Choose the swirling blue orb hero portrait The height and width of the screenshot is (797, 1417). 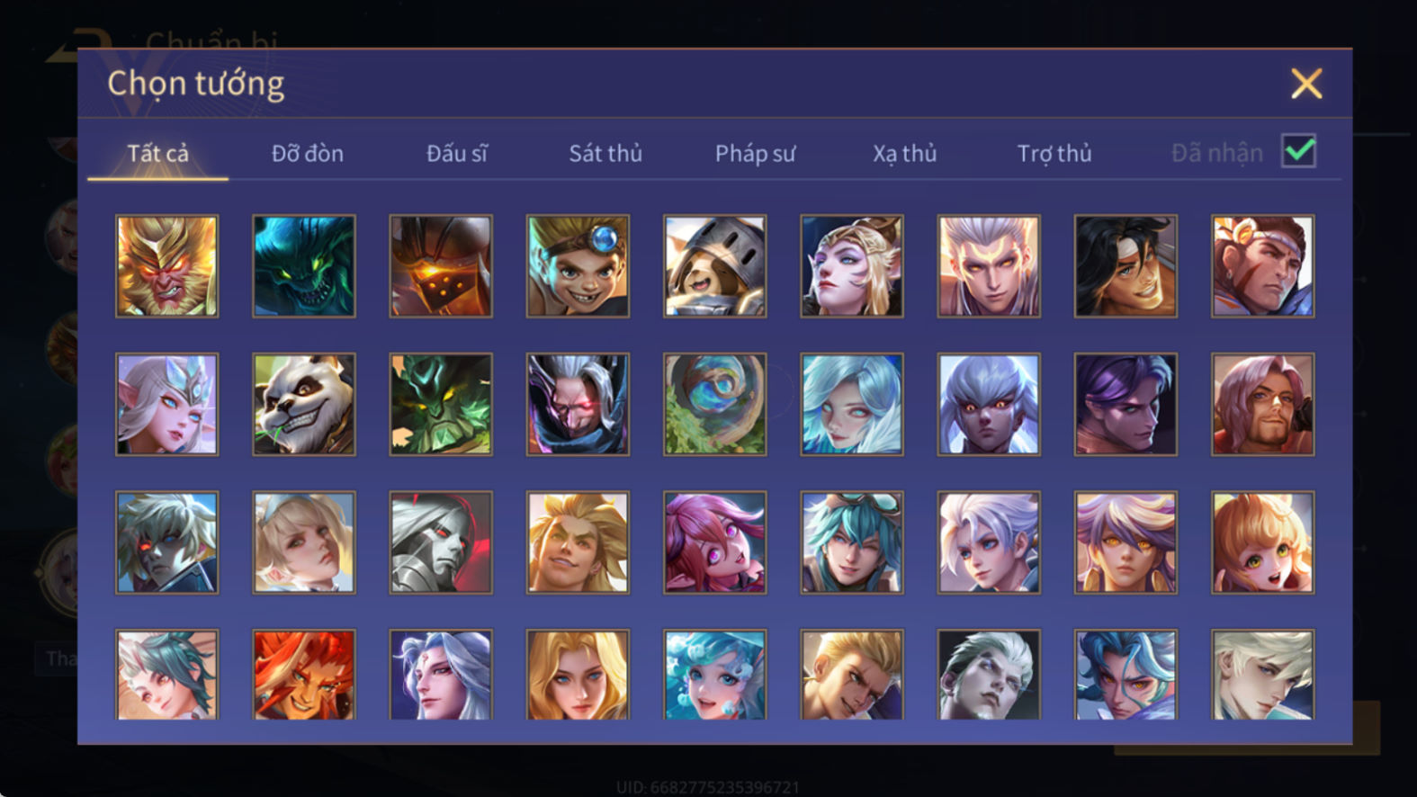pyautogui.click(x=715, y=405)
